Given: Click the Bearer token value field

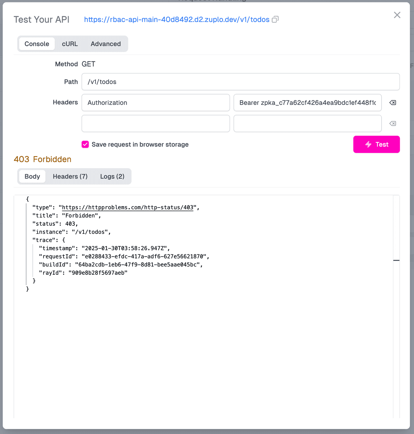Looking at the screenshot, I should pyautogui.click(x=307, y=103).
